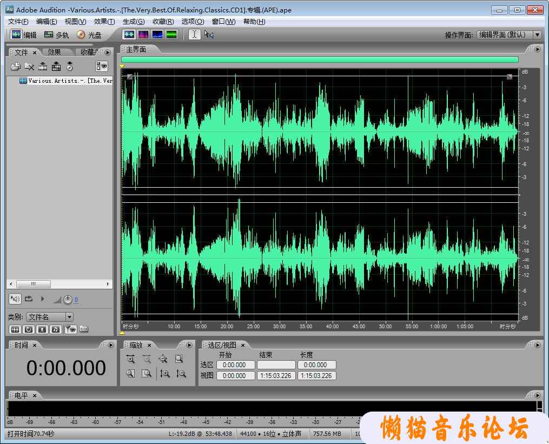Toggle show audio files filter button

pos(15,329)
